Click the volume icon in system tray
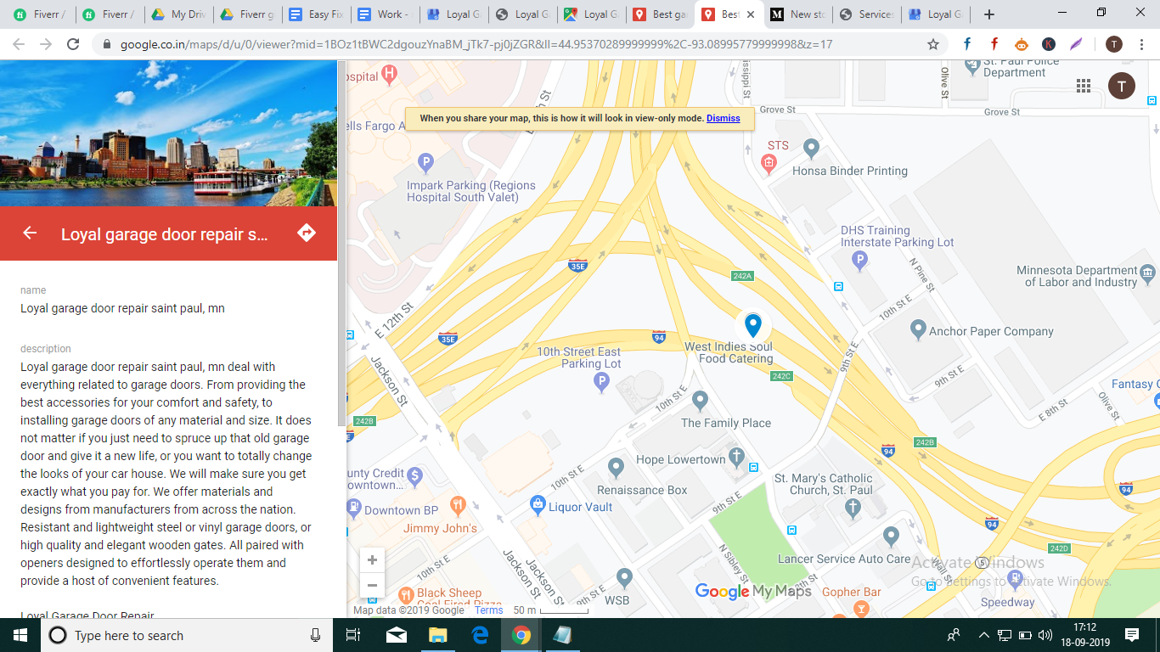The width and height of the screenshot is (1160, 652). [x=1045, y=635]
